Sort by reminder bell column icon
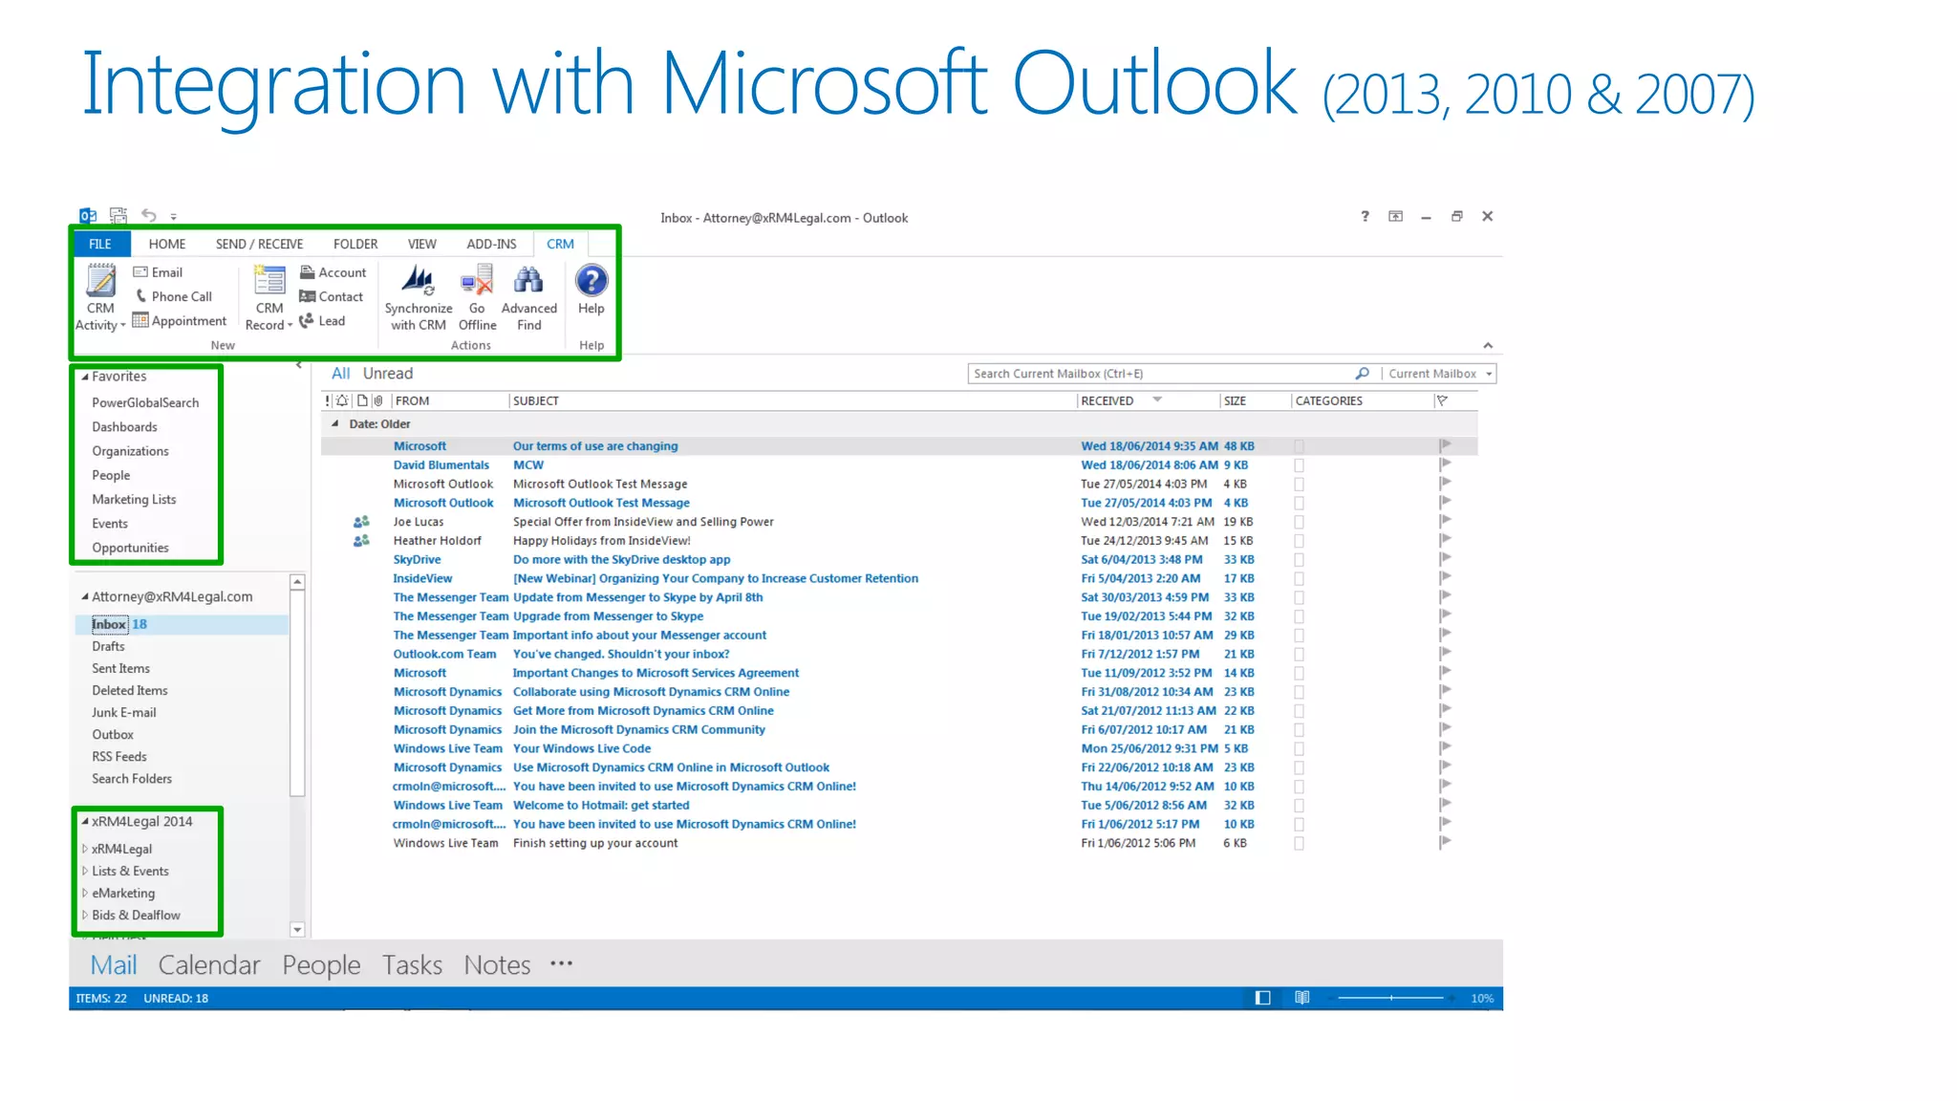Image resolution: width=1957 pixels, height=1101 pixels. pos(342,401)
